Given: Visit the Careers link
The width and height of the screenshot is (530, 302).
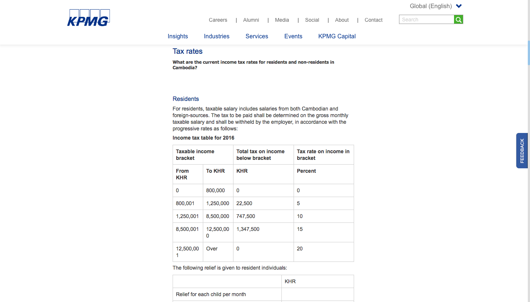Looking at the screenshot, I should (218, 20).
